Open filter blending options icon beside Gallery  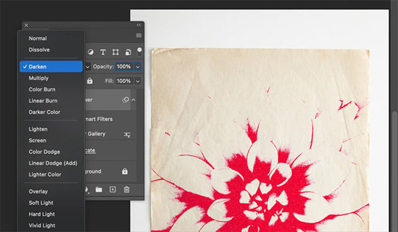pyautogui.click(x=127, y=135)
